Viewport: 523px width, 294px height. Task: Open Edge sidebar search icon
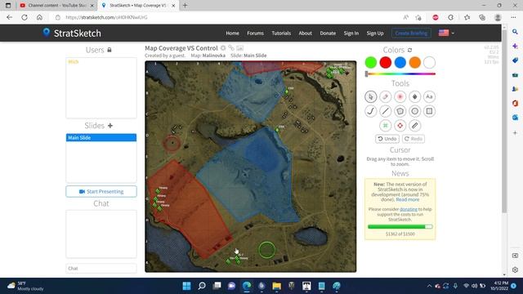(515, 32)
